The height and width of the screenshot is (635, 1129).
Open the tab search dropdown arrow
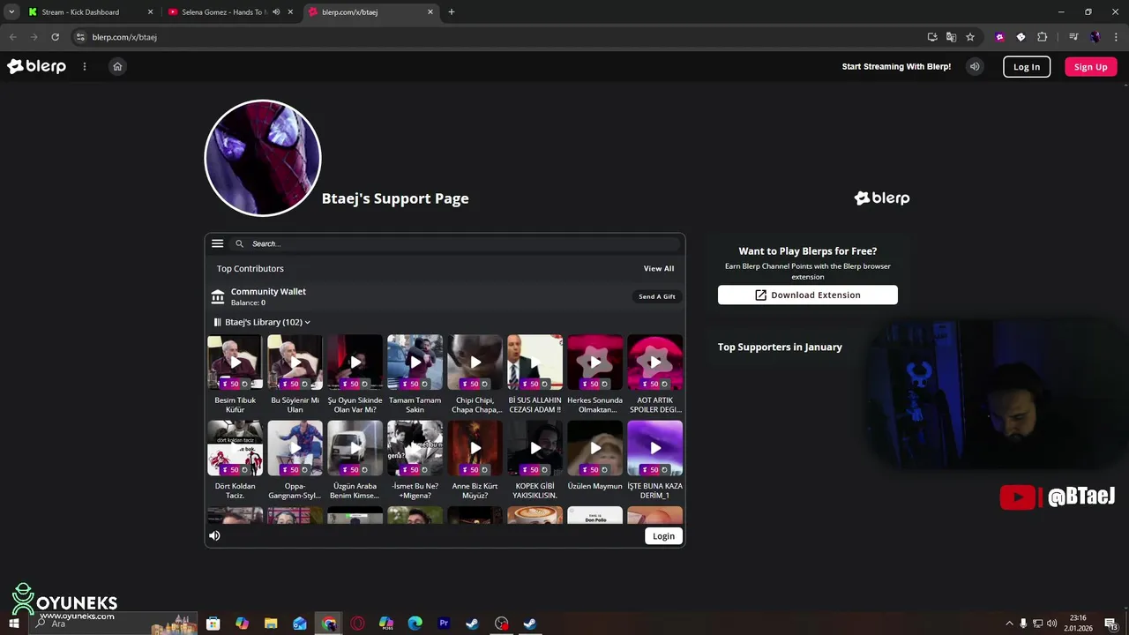pos(11,12)
